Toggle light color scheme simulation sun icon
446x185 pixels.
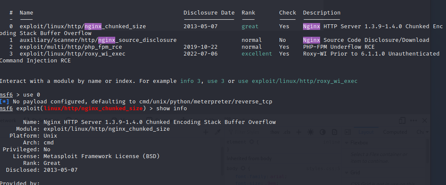click(311, 132)
